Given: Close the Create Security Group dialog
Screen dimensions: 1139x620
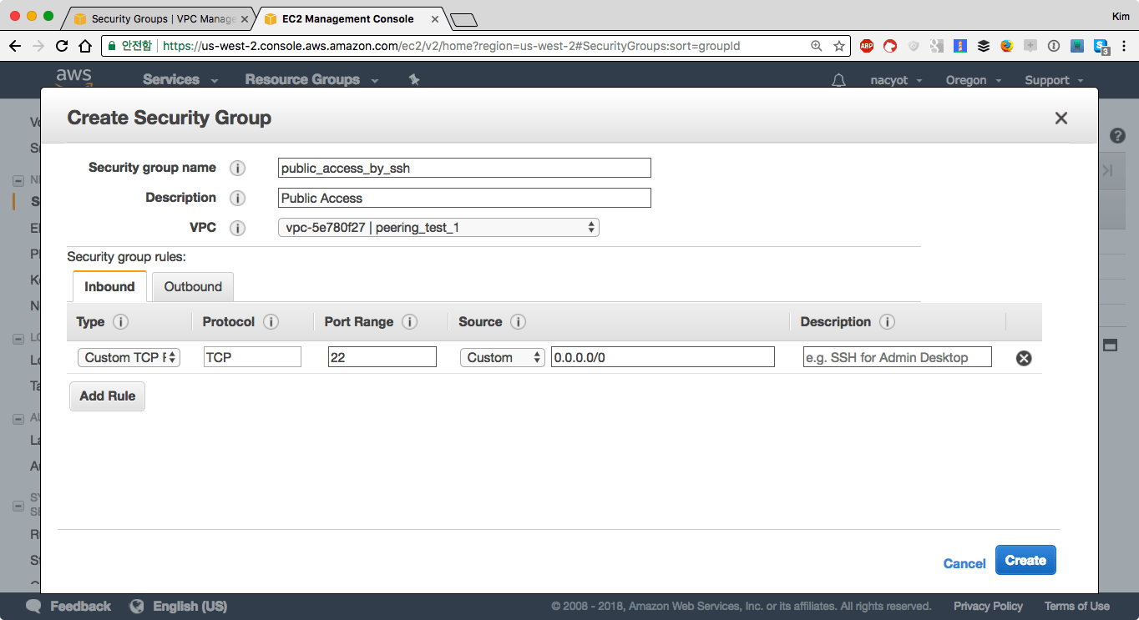Looking at the screenshot, I should pyautogui.click(x=1061, y=118).
